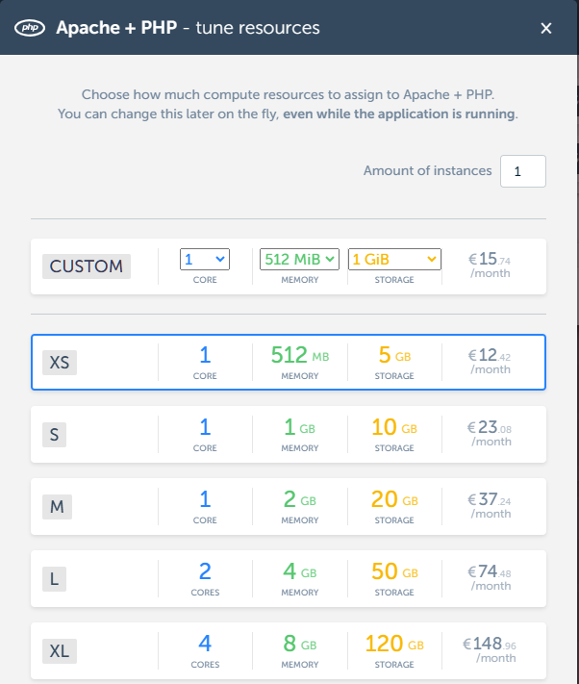Screen dimensions: 579x684
Task: Select the XS plan badge
Action: point(59,363)
